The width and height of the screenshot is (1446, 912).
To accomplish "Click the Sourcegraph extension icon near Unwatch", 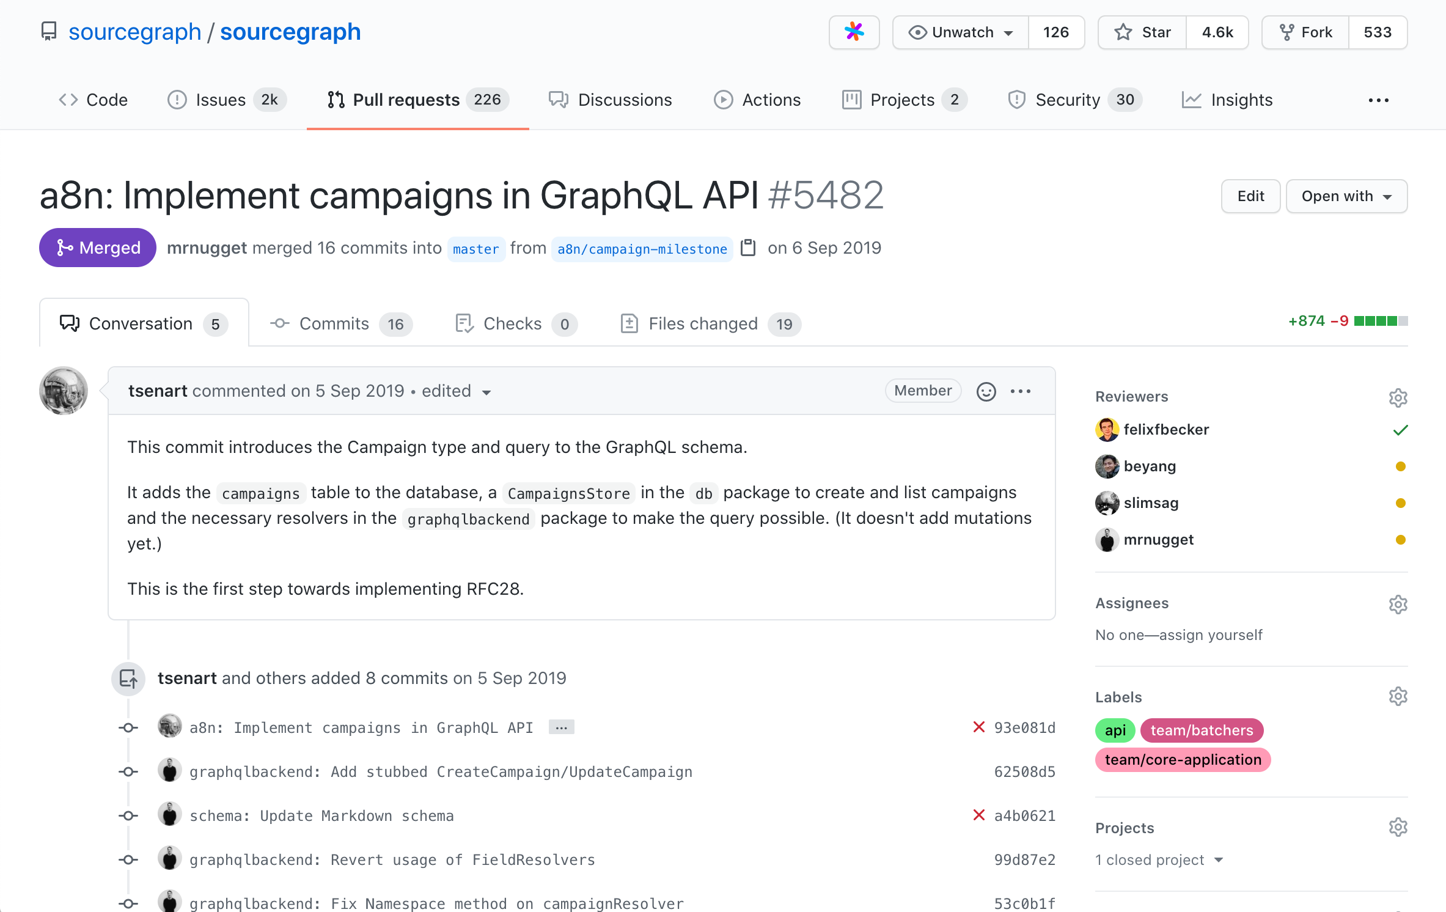I will [x=854, y=32].
